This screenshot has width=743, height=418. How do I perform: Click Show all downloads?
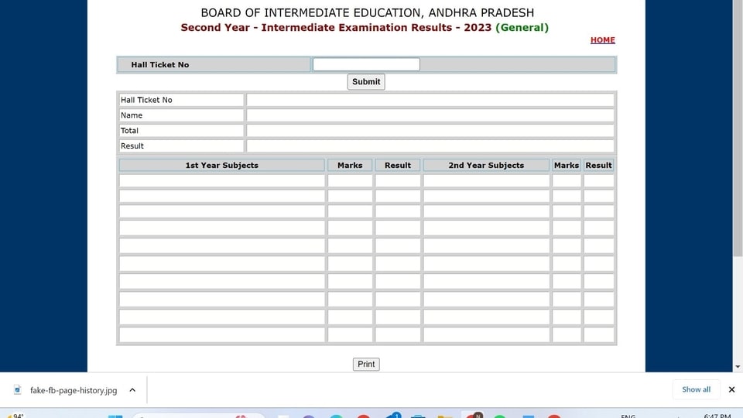(x=696, y=389)
